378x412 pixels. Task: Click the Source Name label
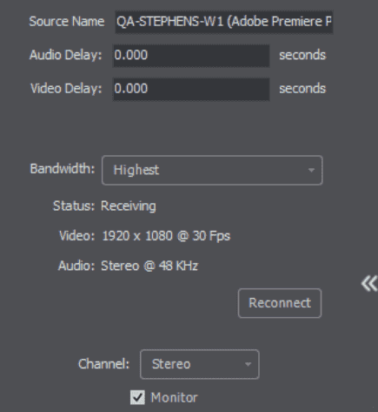click(67, 22)
